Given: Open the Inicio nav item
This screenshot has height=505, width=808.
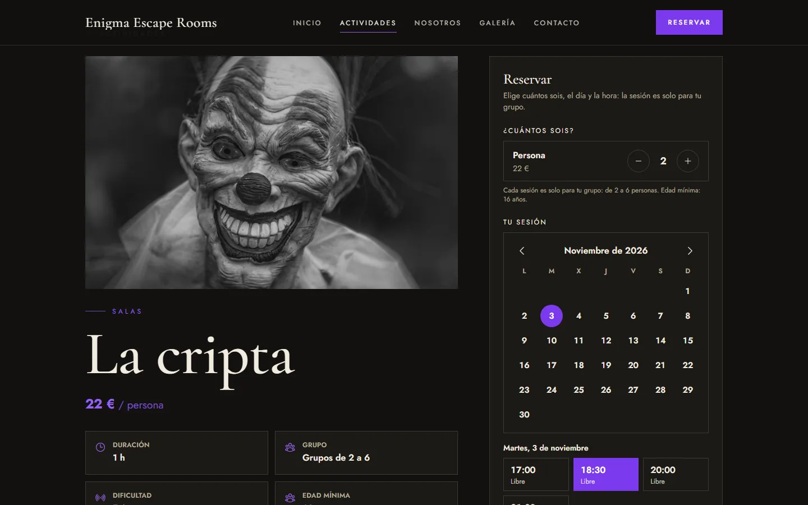Looking at the screenshot, I should (x=307, y=23).
